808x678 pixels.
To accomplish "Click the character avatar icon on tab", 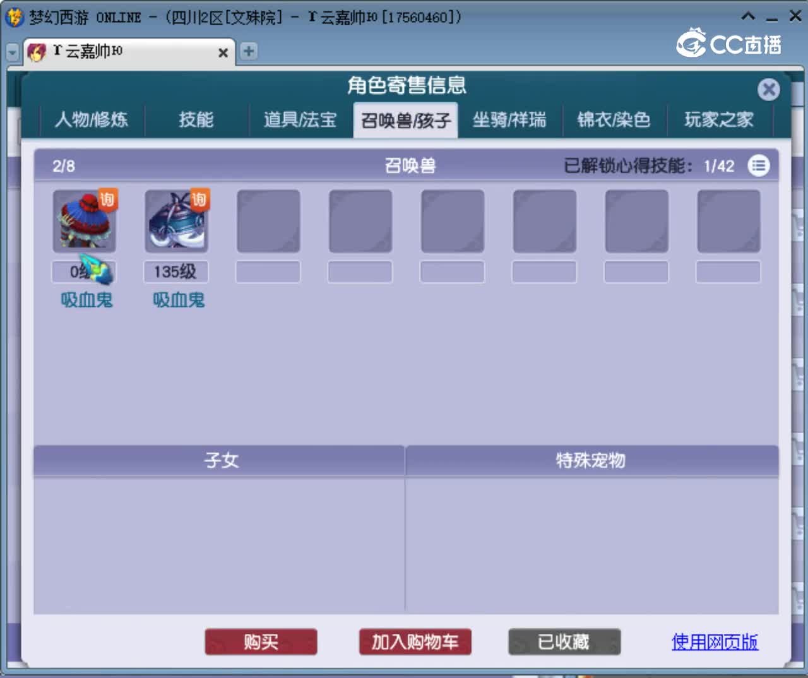I will [37, 52].
